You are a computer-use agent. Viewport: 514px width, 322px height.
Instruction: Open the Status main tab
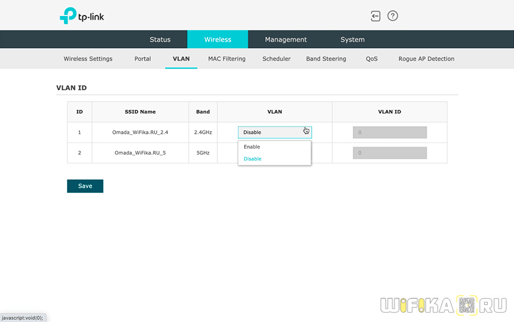tap(160, 39)
